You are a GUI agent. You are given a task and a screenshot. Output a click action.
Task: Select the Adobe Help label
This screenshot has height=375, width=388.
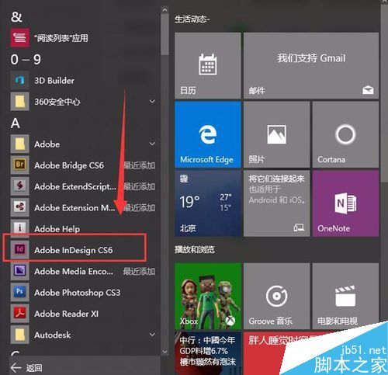point(57,229)
